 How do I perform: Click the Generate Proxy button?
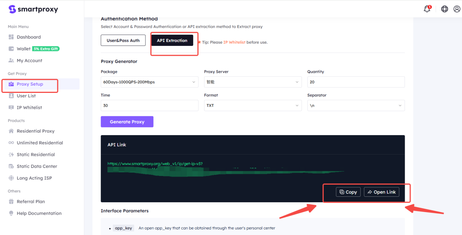[127, 122]
